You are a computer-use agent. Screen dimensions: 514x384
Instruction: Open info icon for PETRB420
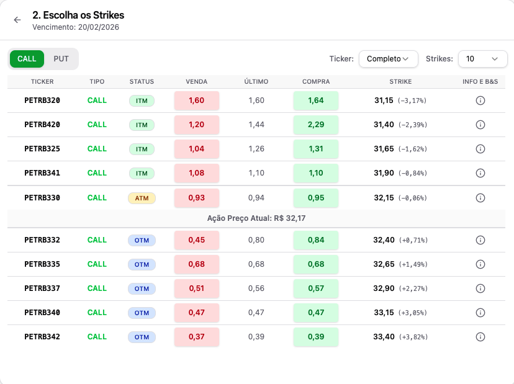click(480, 125)
